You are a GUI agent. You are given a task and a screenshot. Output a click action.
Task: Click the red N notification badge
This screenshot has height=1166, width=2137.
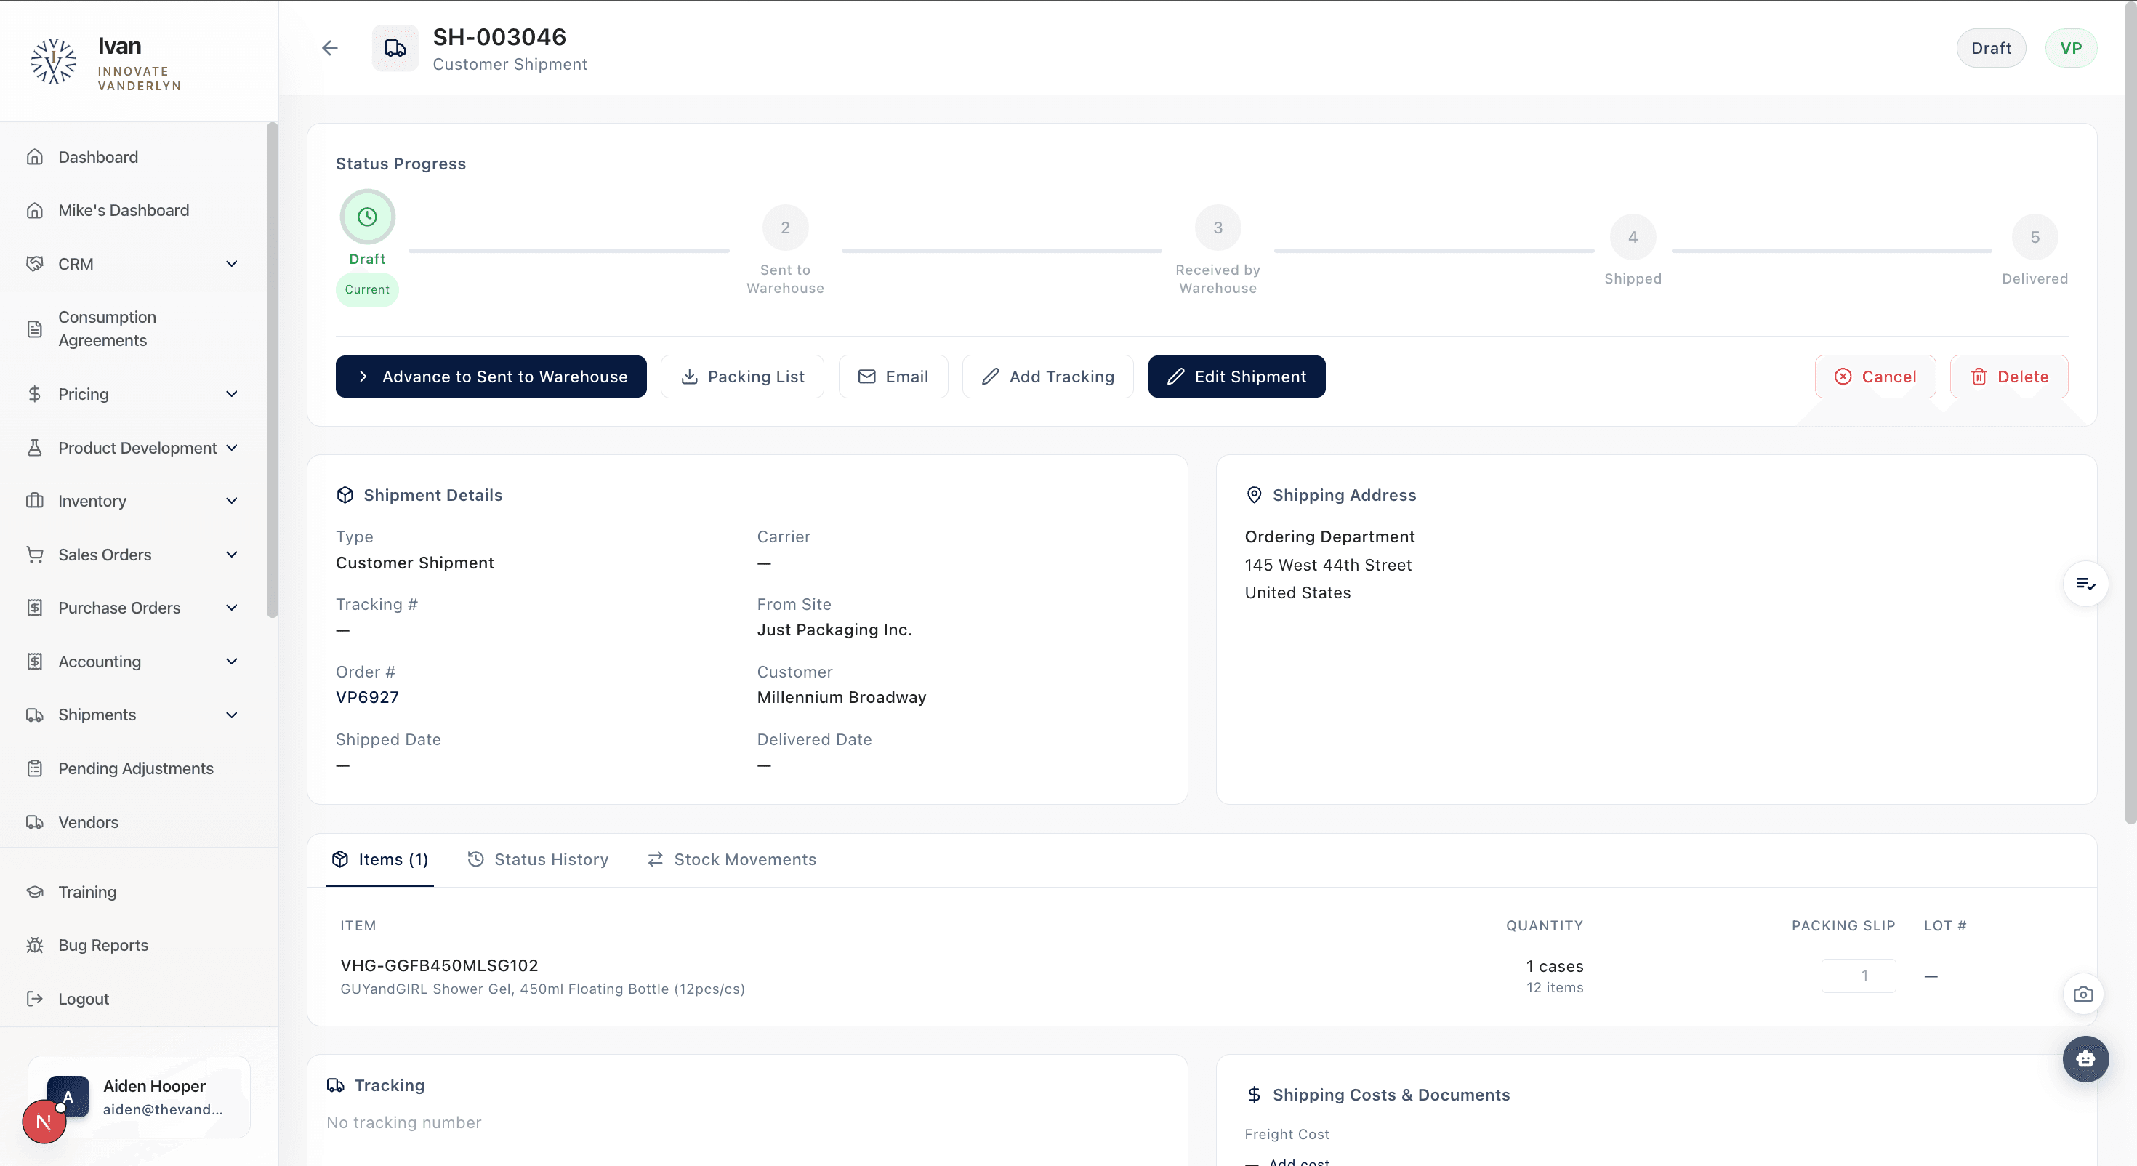tap(44, 1122)
